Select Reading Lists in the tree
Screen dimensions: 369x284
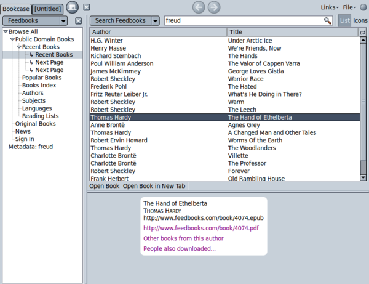pos(40,116)
